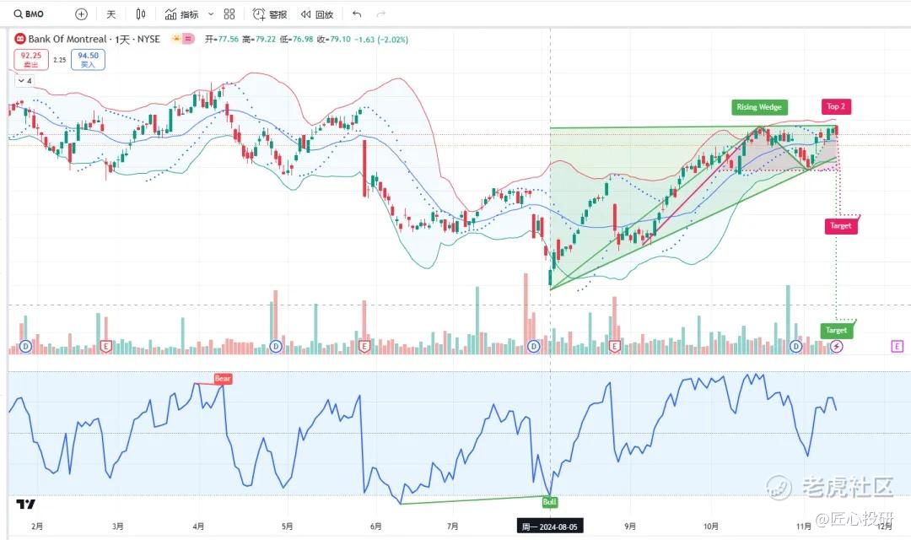Click the add symbol plus icon

(x=81, y=14)
